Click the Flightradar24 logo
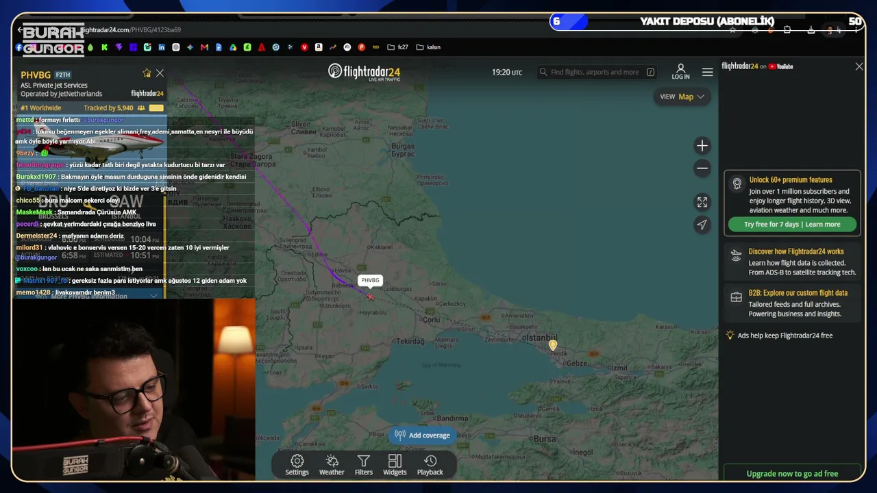Screen dimensions: 877x493 364,72
